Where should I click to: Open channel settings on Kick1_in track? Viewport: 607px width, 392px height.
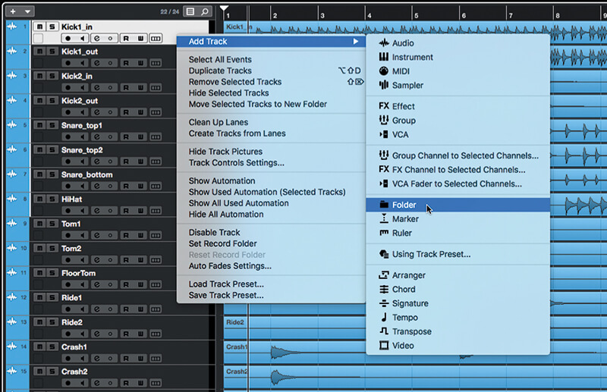(97, 39)
